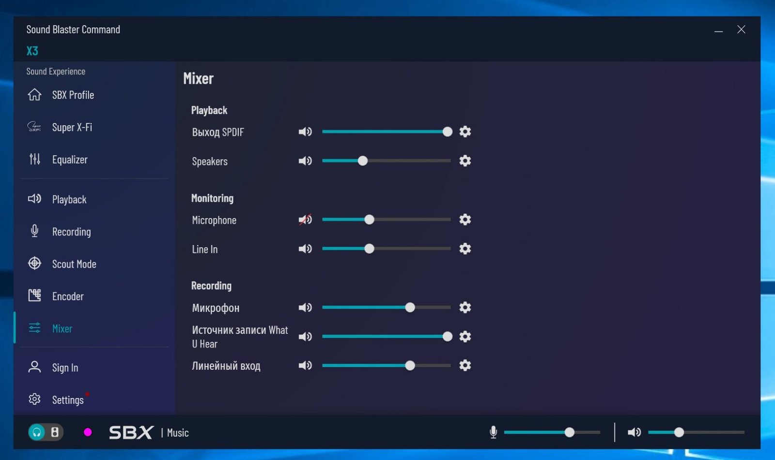
Task: Switch output to headphones in bottom bar
Action: (x=37, y=432)
